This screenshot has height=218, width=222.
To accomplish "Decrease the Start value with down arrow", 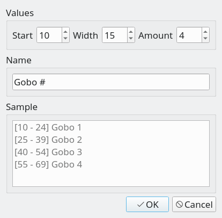I will click(65, 39).
